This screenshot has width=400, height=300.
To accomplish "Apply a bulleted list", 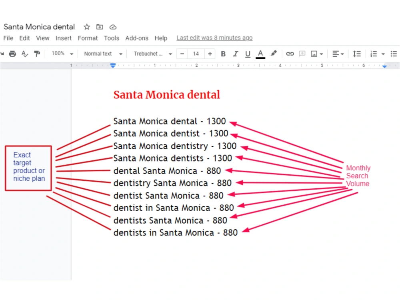I will (394, 54).
